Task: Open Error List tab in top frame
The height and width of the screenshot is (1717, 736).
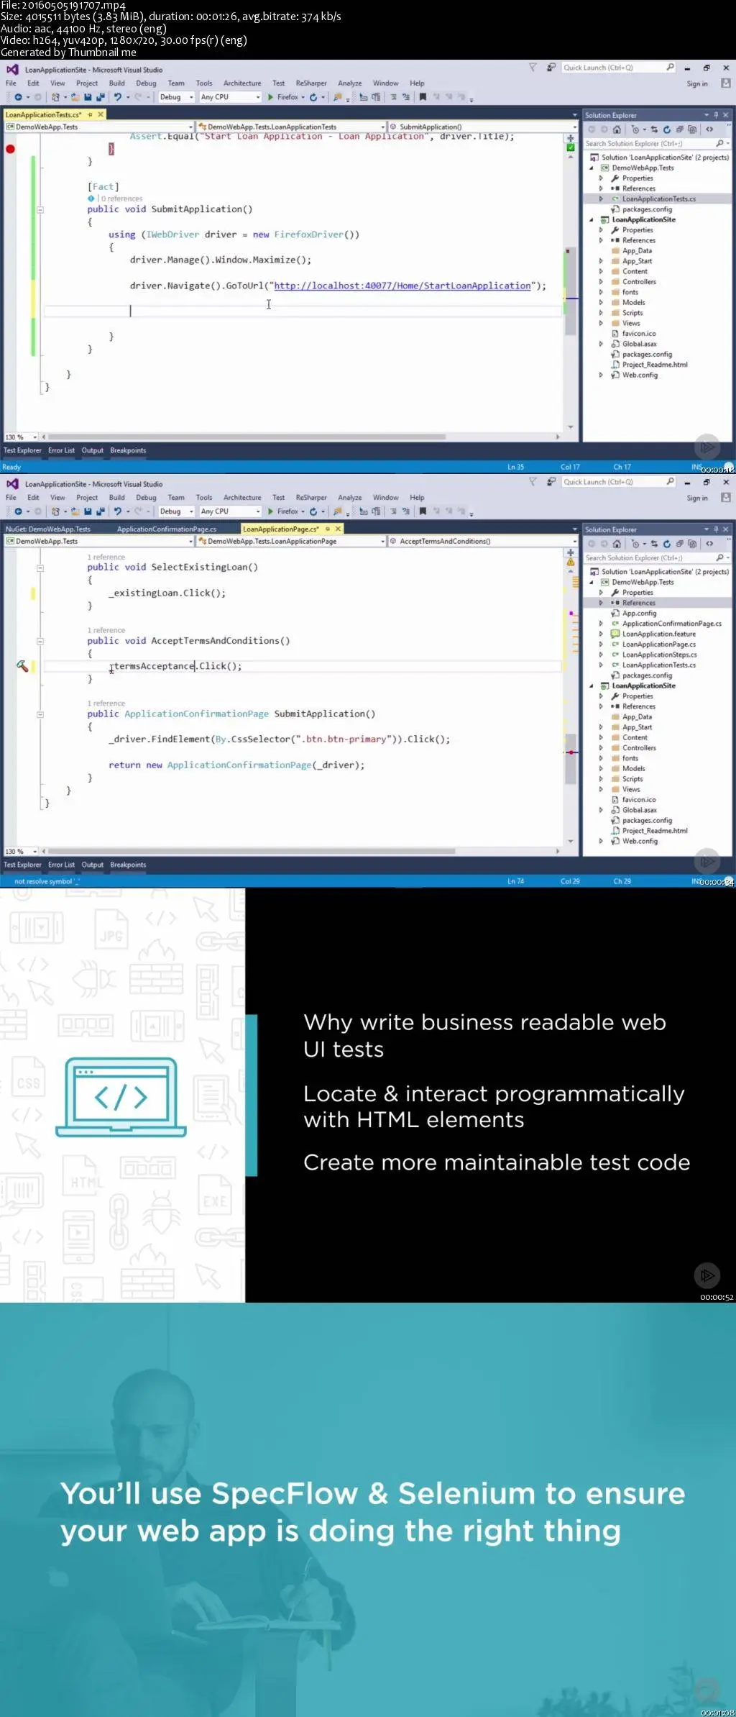Action: pyautogui.click(x=61, y=450)
